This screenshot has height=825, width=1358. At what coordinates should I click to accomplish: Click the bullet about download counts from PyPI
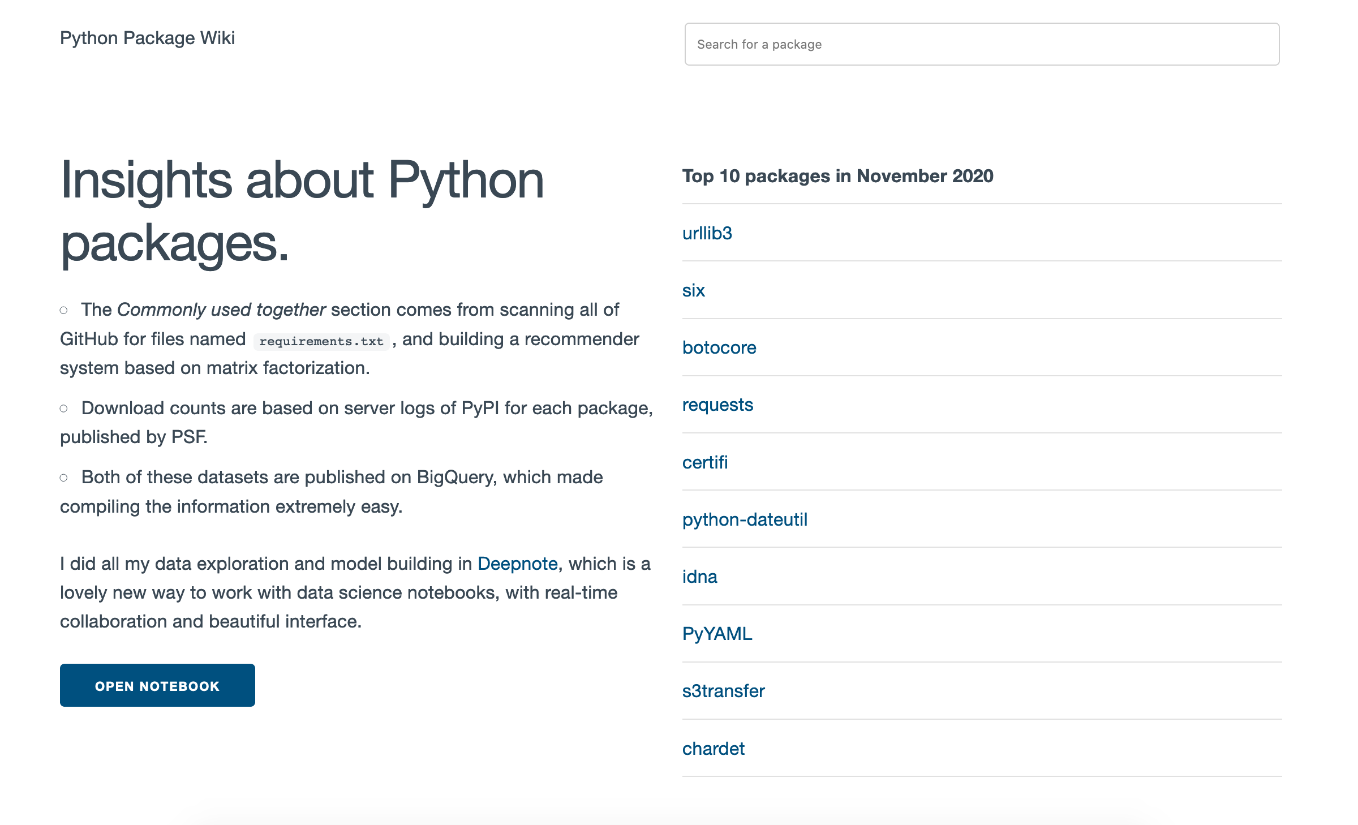(x=356, y=422)
